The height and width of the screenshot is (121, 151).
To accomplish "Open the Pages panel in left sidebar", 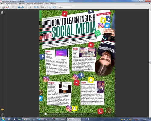I will pos(2,12).
